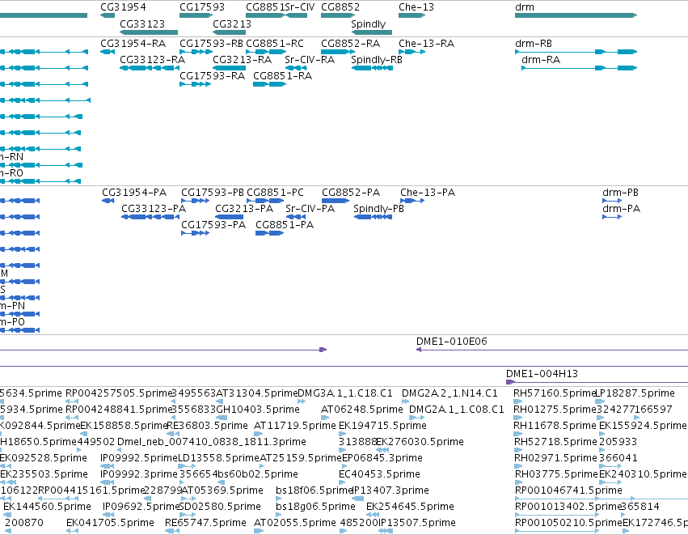Select the CG31954 gene glyph
688x535 pixels.
108,15
